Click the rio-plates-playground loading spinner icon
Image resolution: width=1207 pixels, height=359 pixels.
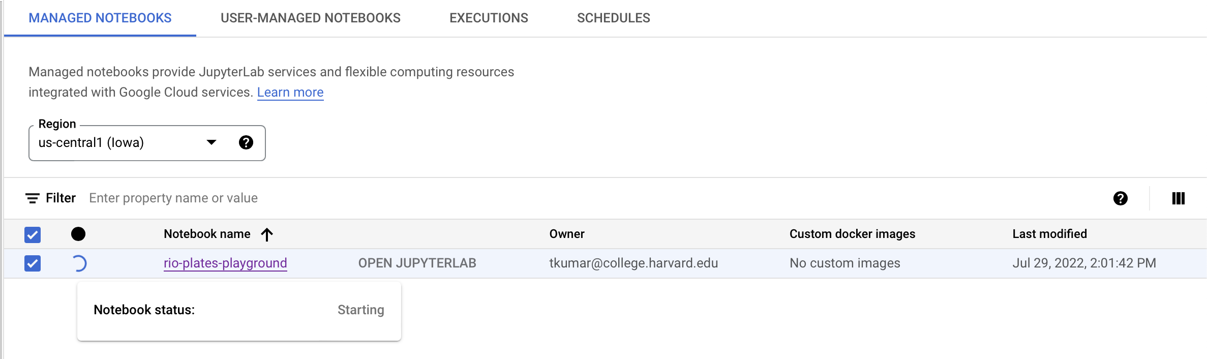pyautogui.click(x=79, y=263)
